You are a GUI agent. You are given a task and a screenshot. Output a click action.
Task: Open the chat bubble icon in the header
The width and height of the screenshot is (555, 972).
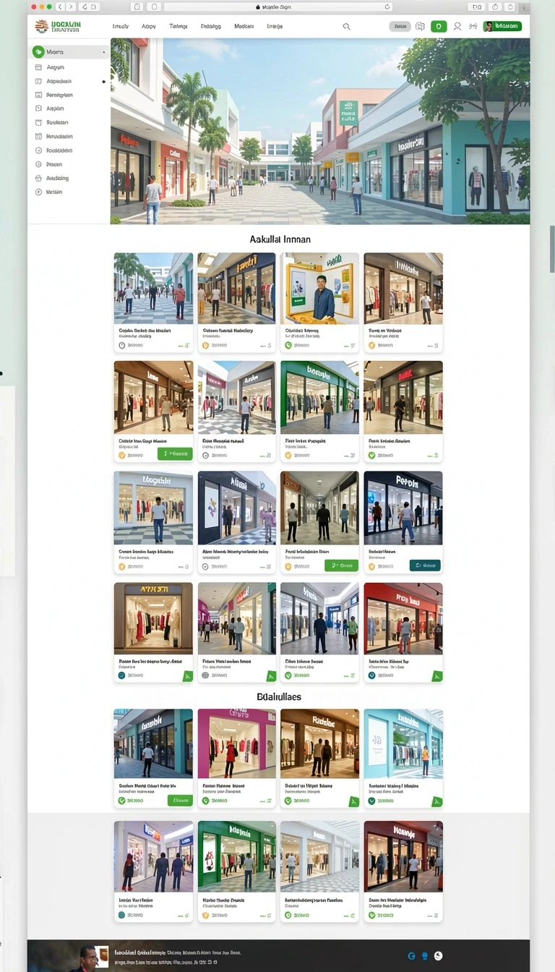[x=420, y=26]
